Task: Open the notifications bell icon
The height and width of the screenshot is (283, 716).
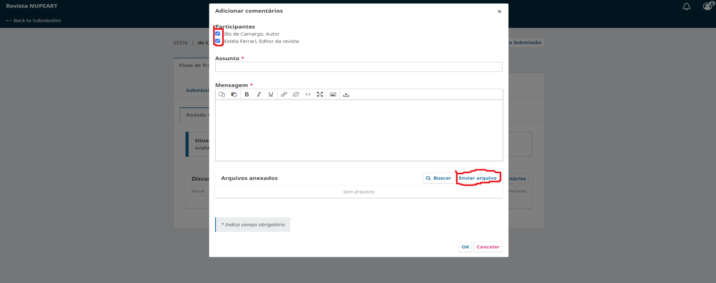Action: [x=687, y=6]
